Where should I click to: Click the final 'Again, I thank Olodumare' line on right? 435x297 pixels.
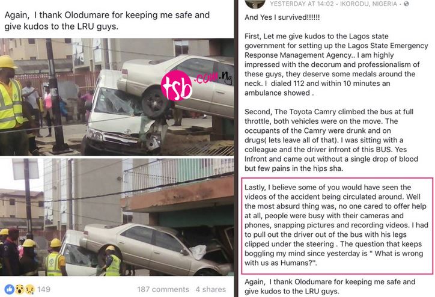click(330, 286)
